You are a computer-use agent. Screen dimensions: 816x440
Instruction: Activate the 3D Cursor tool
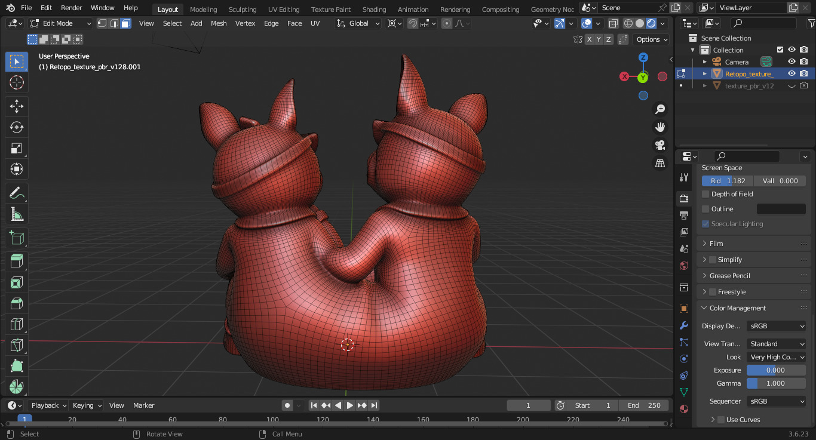pyautogui.click(x=17, y=82)
